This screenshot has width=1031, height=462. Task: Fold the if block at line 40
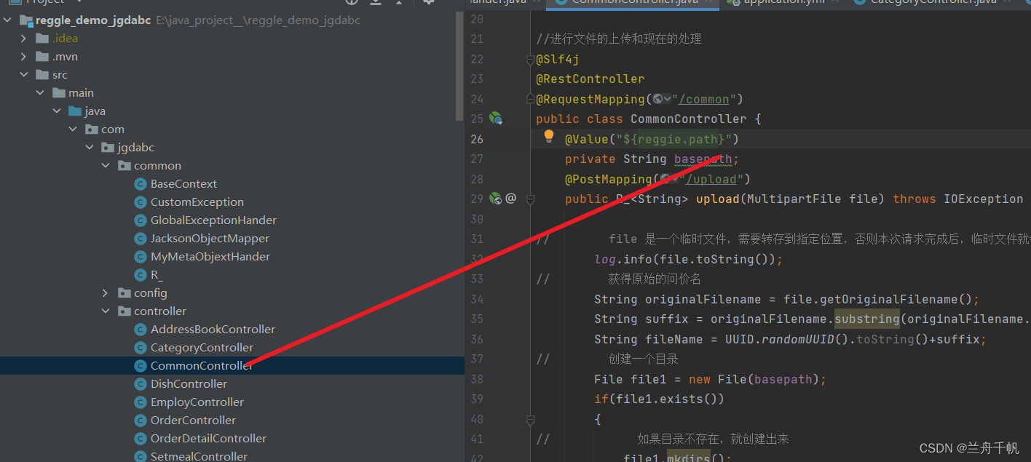coord(530,420)
